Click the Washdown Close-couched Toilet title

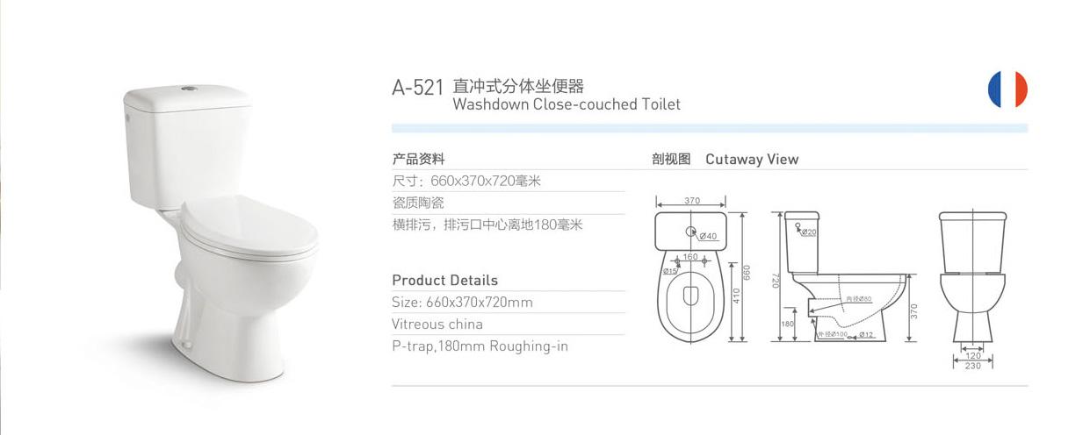coord(567,104)
